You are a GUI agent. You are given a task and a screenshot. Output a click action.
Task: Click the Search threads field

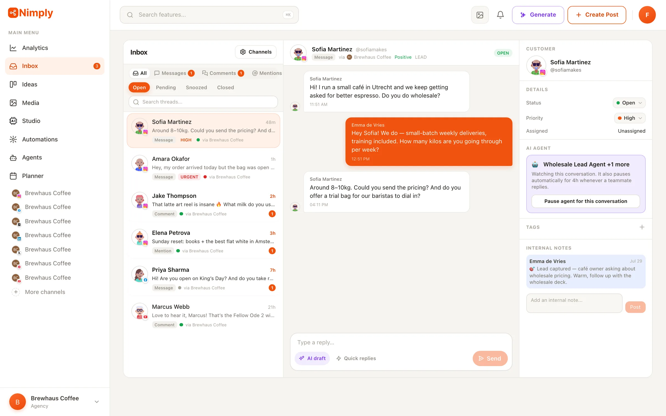(x=203, y=102)
